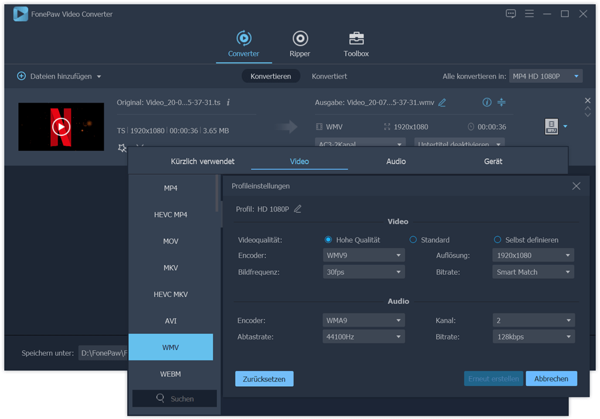Click the Speichern unter path field
This screenshot has height=419, width=600.
tap(103, 353)
